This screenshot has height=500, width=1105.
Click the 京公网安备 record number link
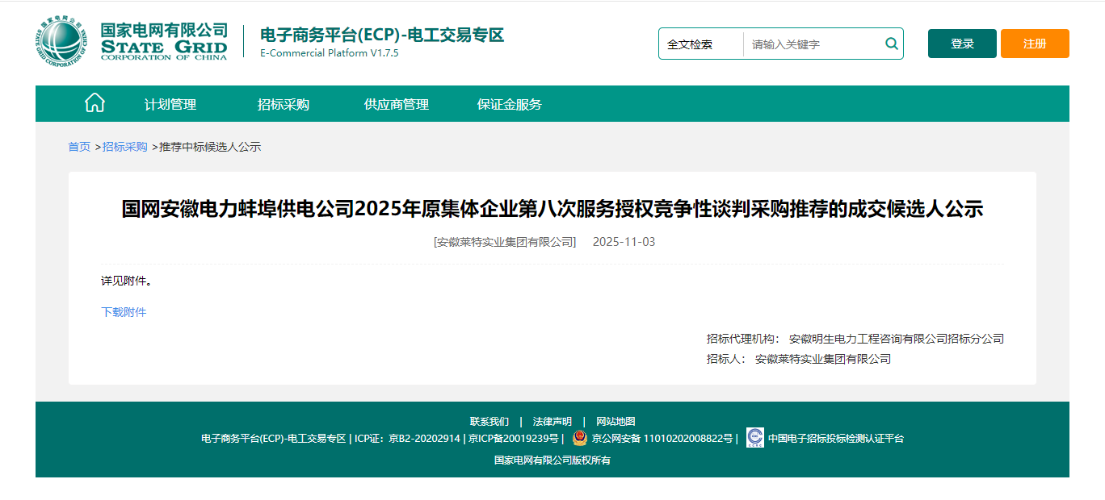[x=662, y=439]
